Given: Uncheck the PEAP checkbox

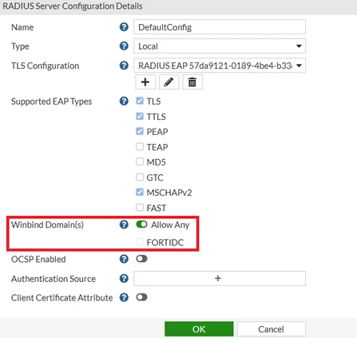Looking at the screenshot, I should click(140, 131).
